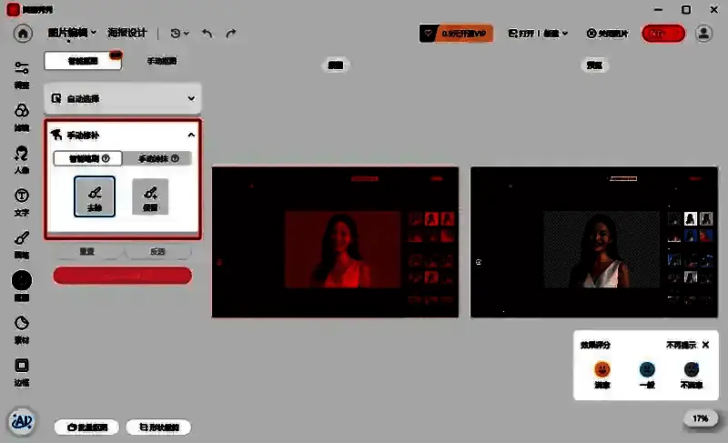Open the 人像 portrait tool in sidebar
Viewport: 728px width, 443px height.
coord(21,158)
